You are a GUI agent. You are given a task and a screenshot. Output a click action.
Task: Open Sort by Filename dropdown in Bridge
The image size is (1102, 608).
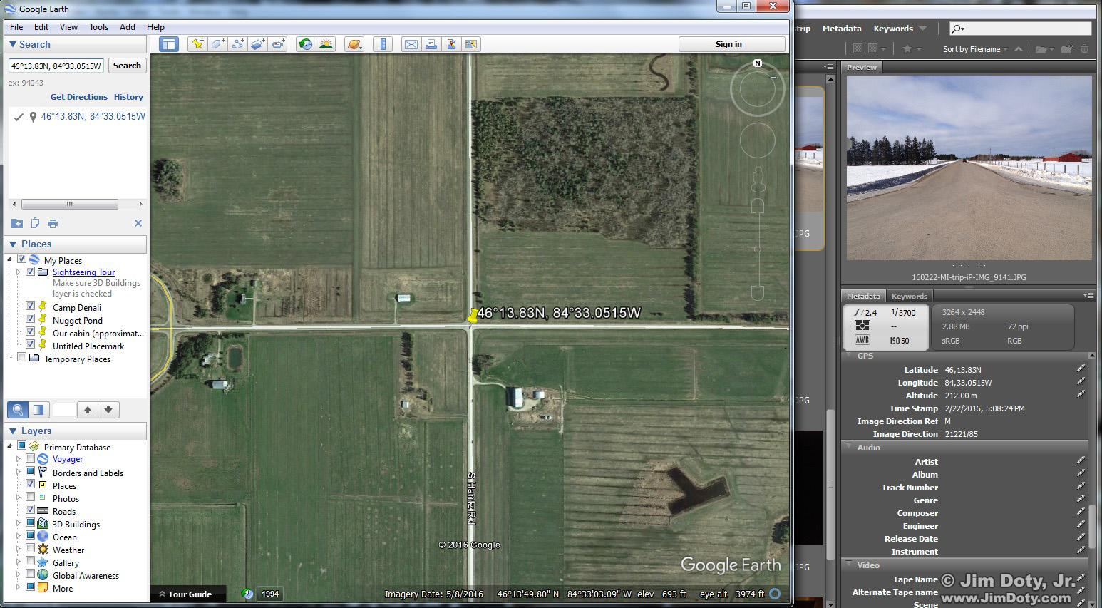(975, 49)
